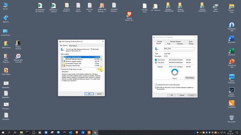
Task: Open the CorelDRAW desktop icon
Action: point(232,104)
